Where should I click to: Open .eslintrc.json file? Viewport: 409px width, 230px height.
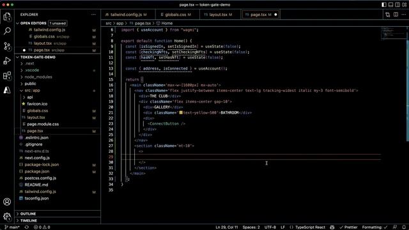click(36, 138)
